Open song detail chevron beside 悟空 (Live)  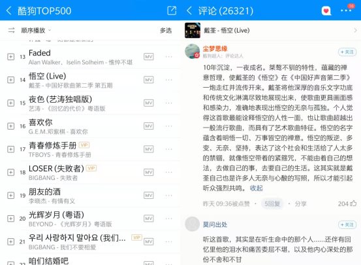tap(355, 30)
